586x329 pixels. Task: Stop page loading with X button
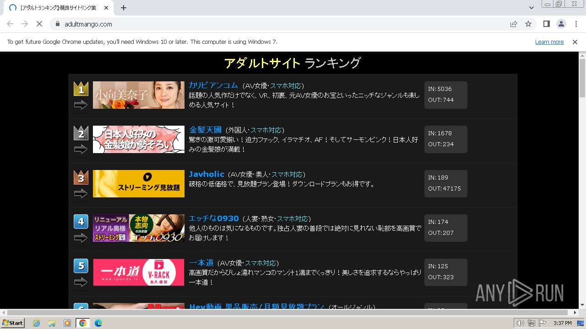pos(39,24)
